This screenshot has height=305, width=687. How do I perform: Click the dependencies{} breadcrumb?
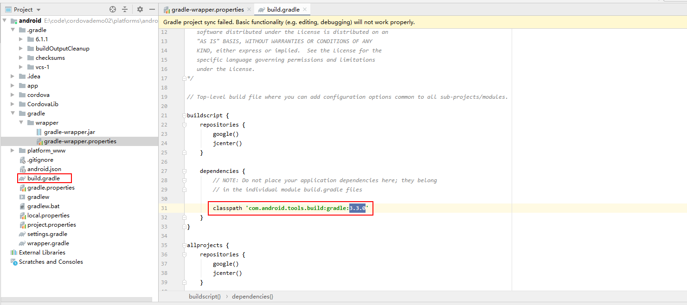(x=252, y=296)
